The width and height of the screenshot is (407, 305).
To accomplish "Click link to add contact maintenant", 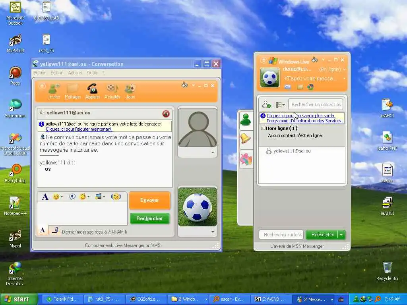I will coord(79,129).
